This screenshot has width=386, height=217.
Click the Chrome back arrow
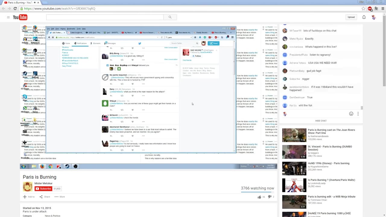click(4, 8)
